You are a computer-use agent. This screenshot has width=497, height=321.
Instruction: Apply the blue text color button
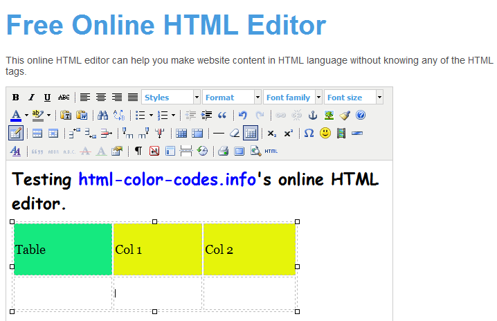(16, 116)
